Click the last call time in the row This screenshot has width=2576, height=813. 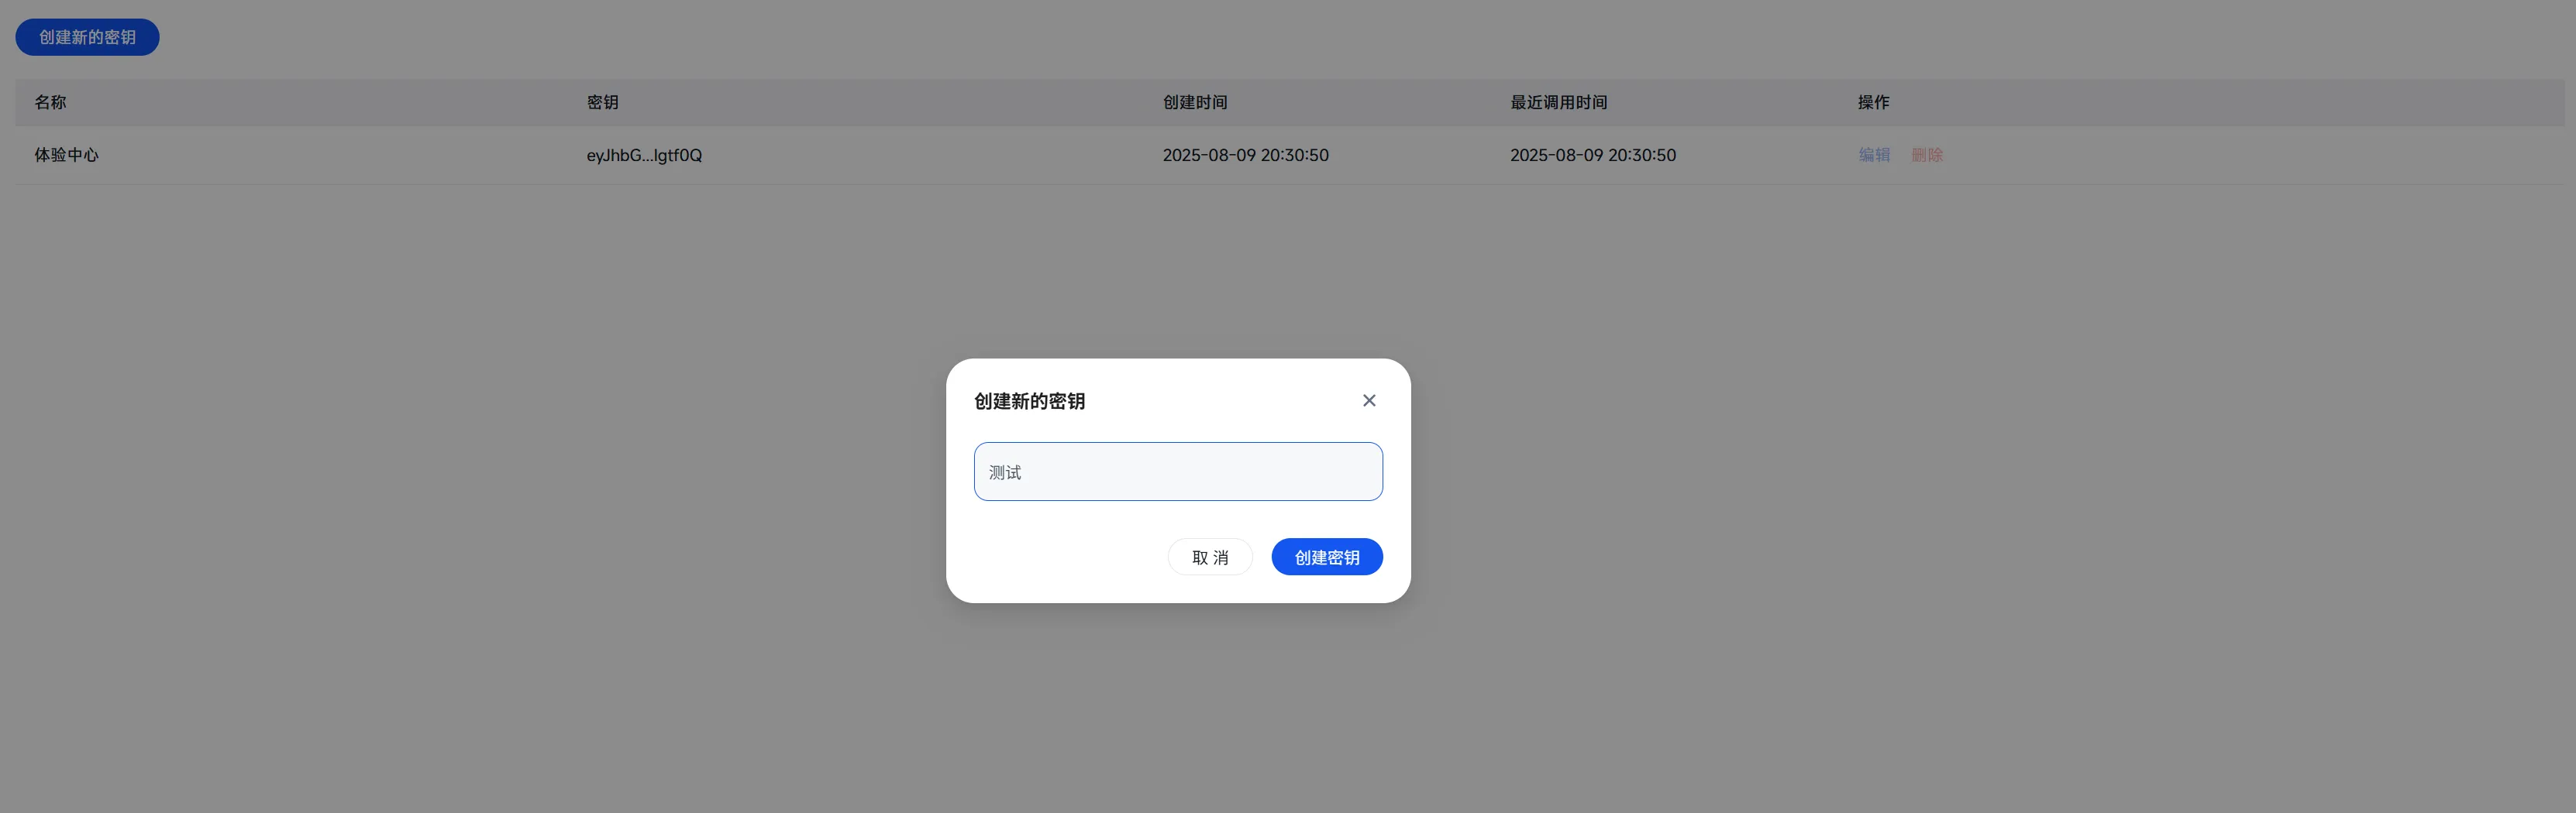1593,155
